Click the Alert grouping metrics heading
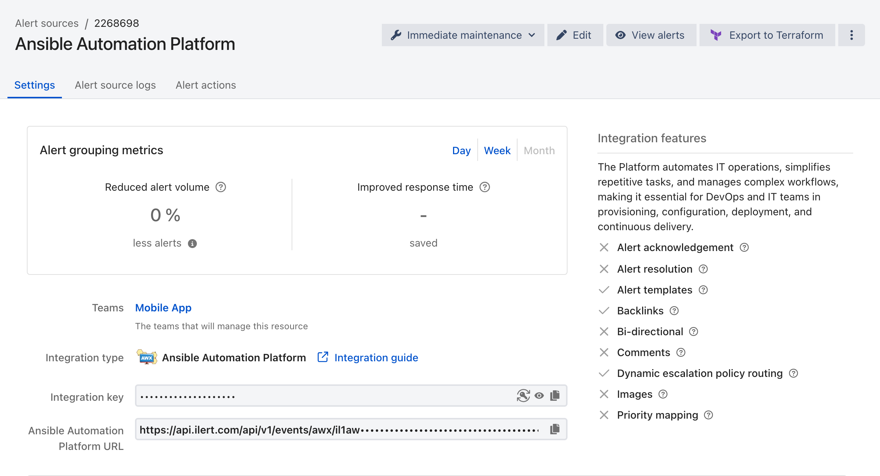 (101, 150)
